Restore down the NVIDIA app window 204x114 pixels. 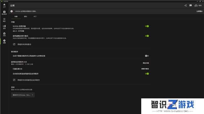point(200,1)
